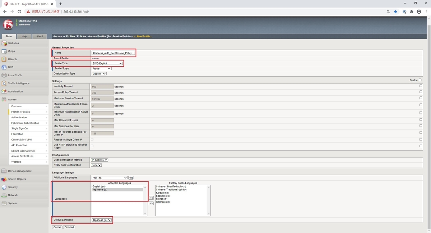Open the Acceleration gauge icon
The image size is (431, 233).
point(4,91)
